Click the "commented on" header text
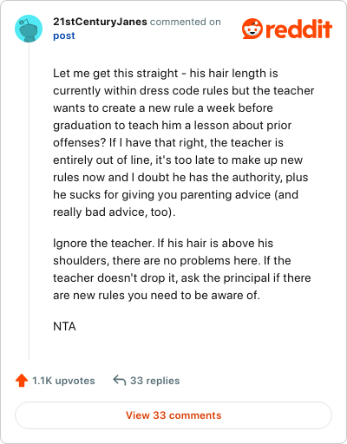This screenshot has height=444, width=347. pyautogui.click(x=186, y=22)
